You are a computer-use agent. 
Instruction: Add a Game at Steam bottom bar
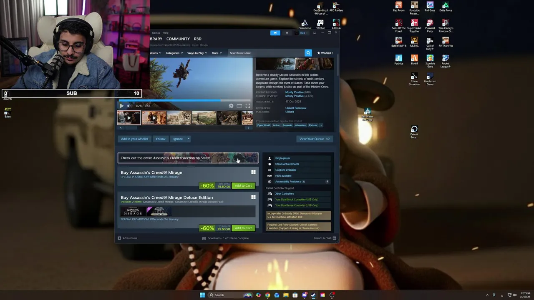point(128,238)
